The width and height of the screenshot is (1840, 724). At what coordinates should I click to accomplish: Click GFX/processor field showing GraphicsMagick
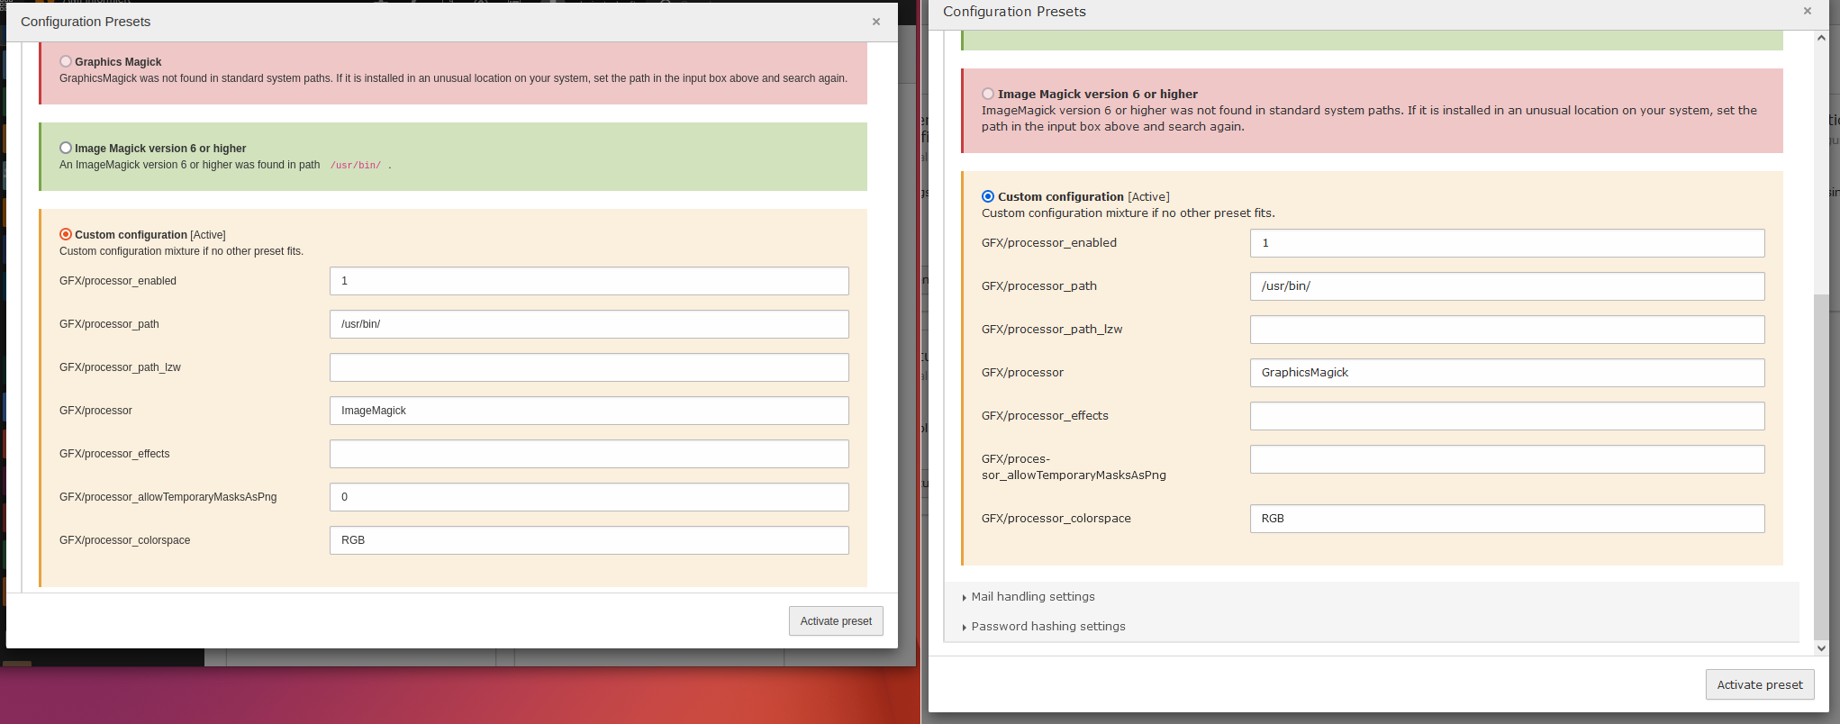pos(1507,373)
